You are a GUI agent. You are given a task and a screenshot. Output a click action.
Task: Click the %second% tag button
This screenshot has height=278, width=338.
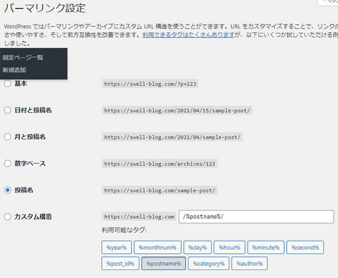[305, 247]
